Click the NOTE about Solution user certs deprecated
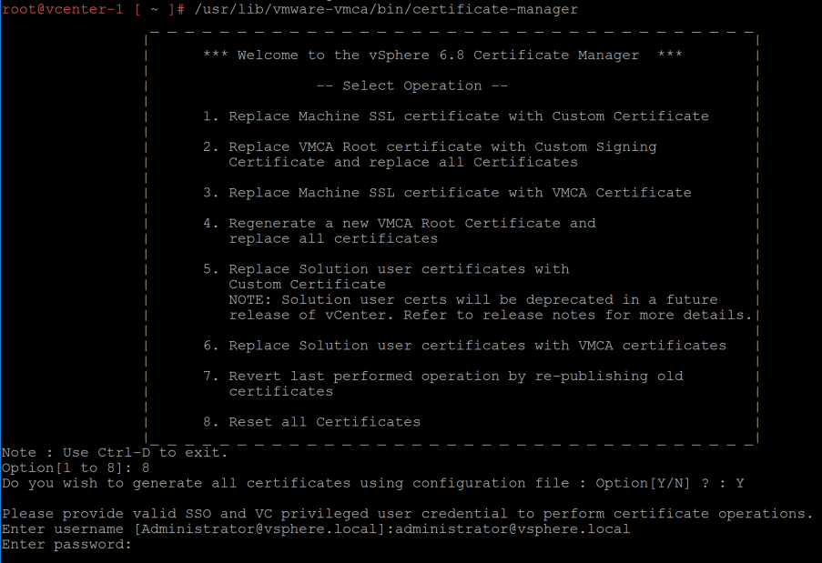 pos(472,299)
